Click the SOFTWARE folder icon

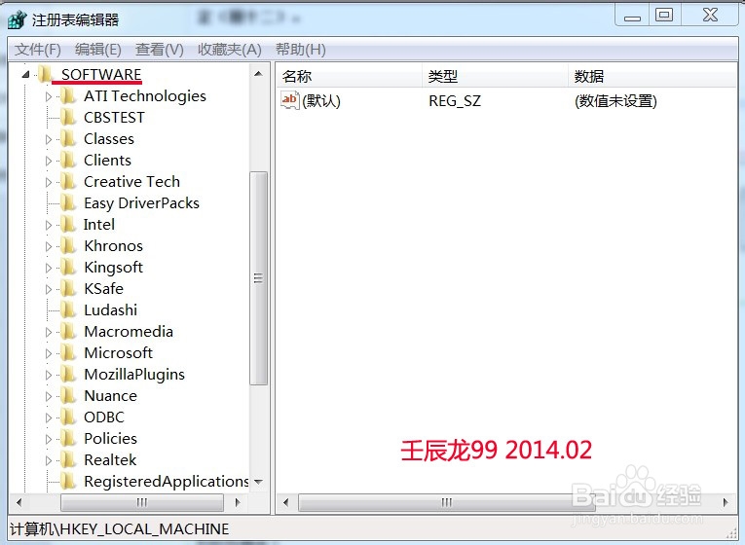[46, 74]
